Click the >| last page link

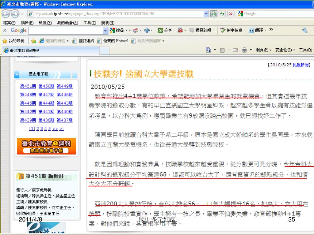point(61,129)
